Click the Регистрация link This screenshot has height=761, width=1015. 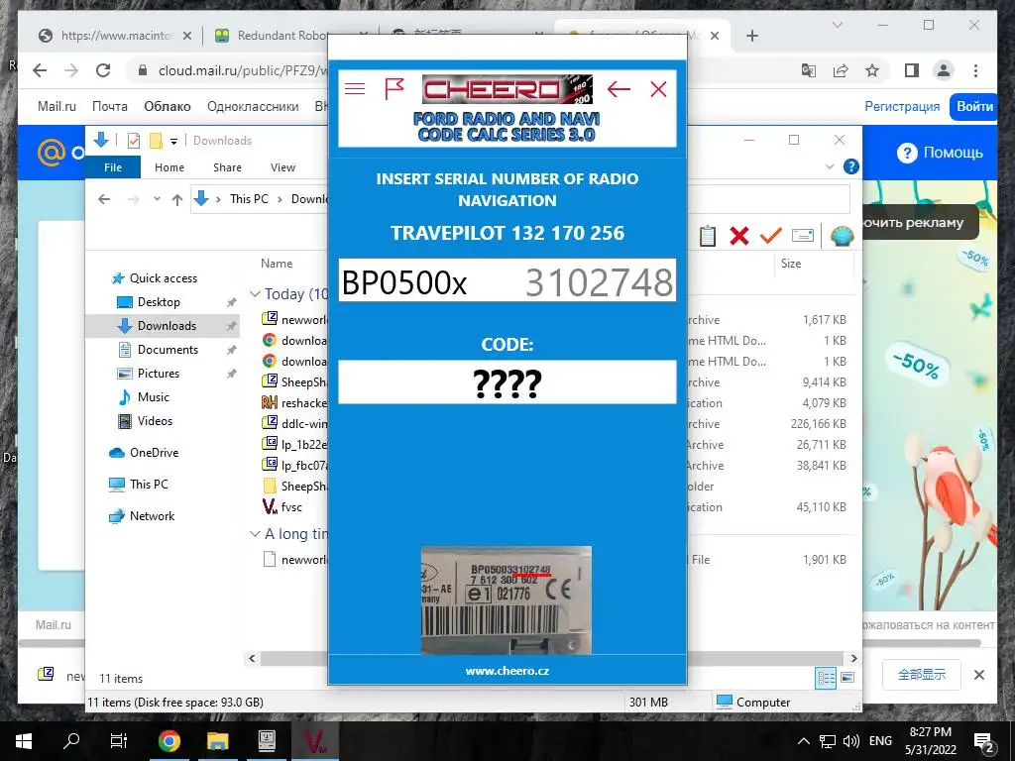point(902,107)
